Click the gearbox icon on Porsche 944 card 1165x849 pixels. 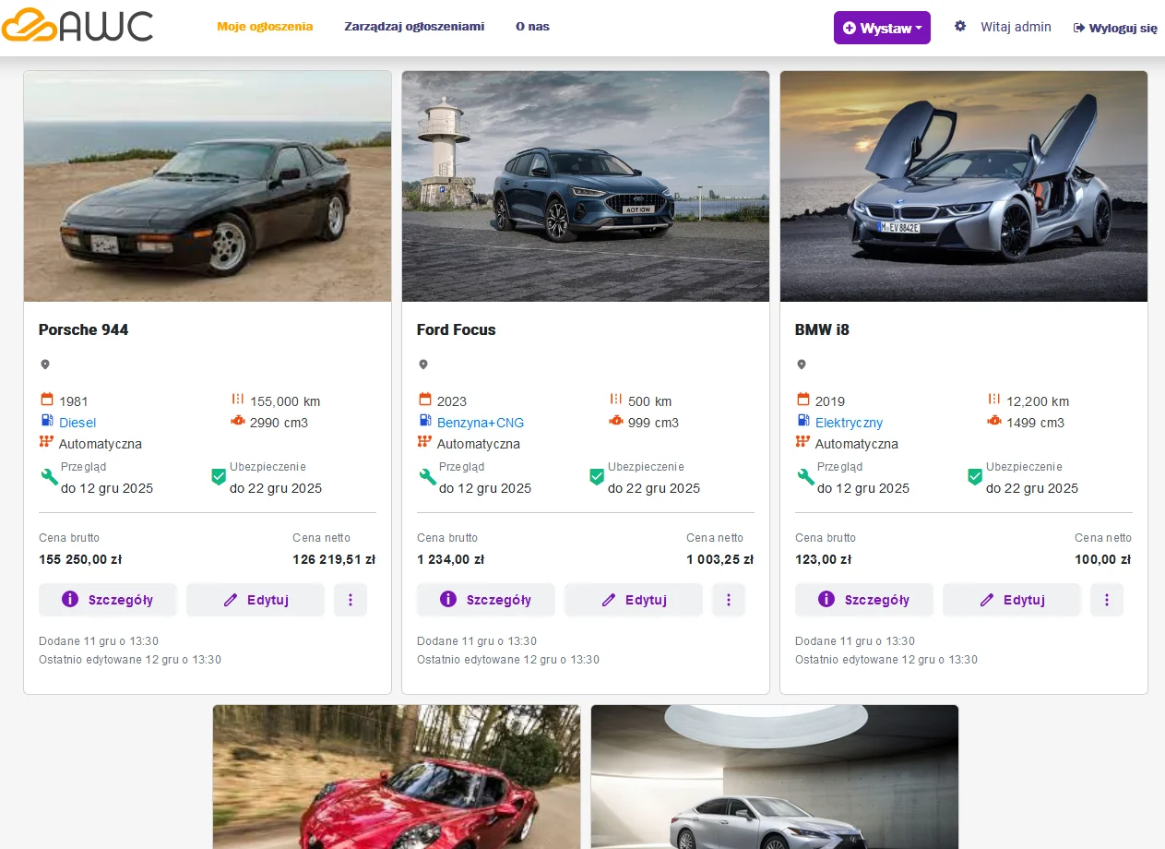coord(47,442)
